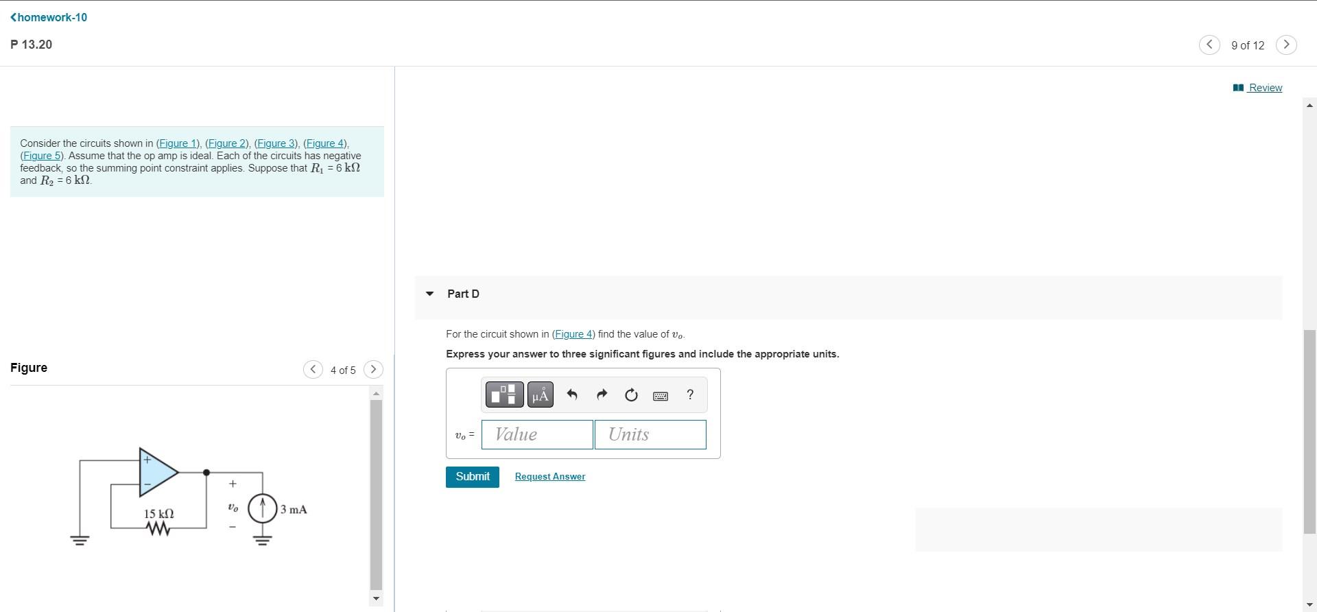Viewport: 1317px width, 612px height.
Task: Open the templates formatting tool
Action: [504, 395]
